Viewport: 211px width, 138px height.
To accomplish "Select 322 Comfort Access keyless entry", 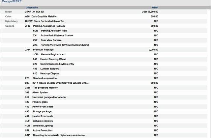I will click(x=53, y=64).
